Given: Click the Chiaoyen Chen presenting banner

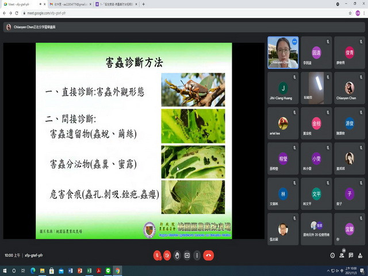Looking at the screenshot, I should (x=184, y=27).
